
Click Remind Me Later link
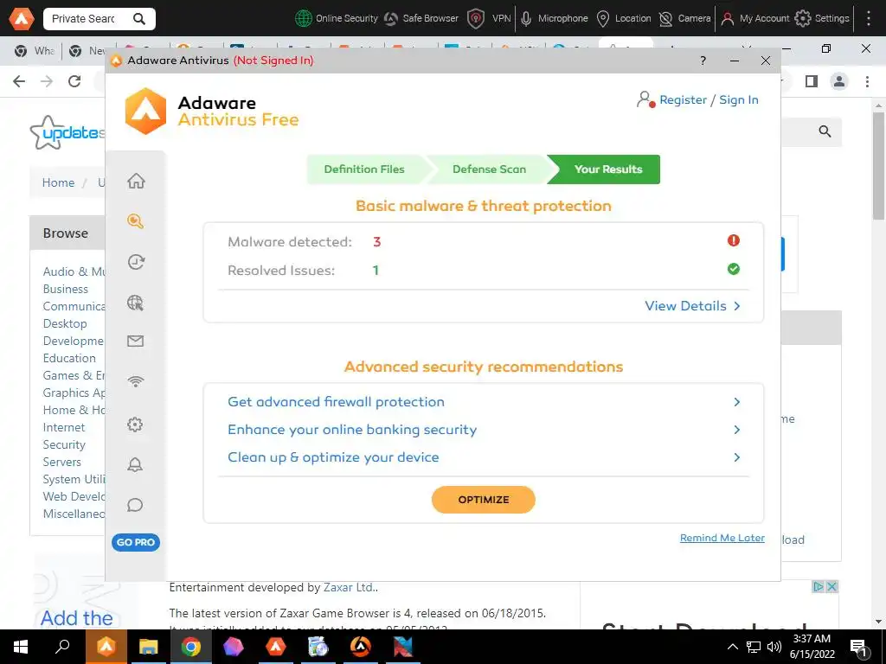point(722,538)
